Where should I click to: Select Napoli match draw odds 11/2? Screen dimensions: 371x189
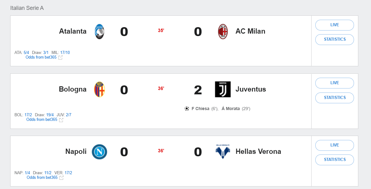pyautogui.click(x=48, y=173)
